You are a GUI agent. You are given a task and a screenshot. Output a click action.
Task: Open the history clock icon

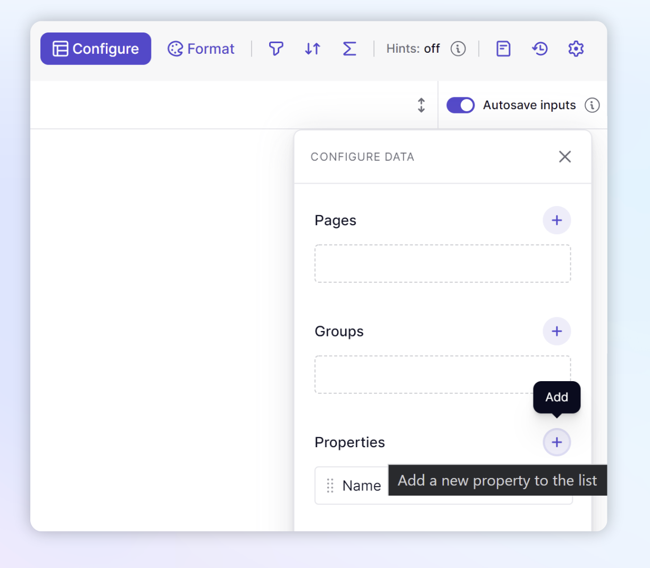click(540, 48)
